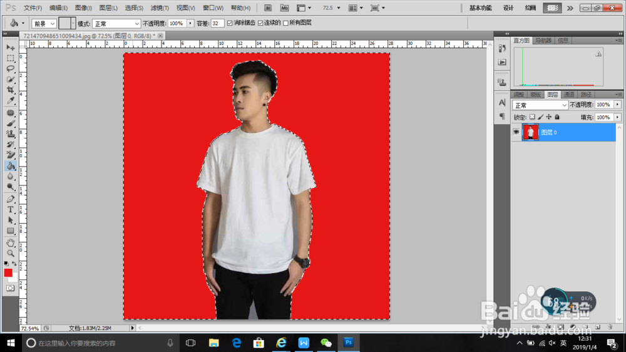626x352 pixels.
Task: Select the Quick Selection tool
Action: click(11, 79)
